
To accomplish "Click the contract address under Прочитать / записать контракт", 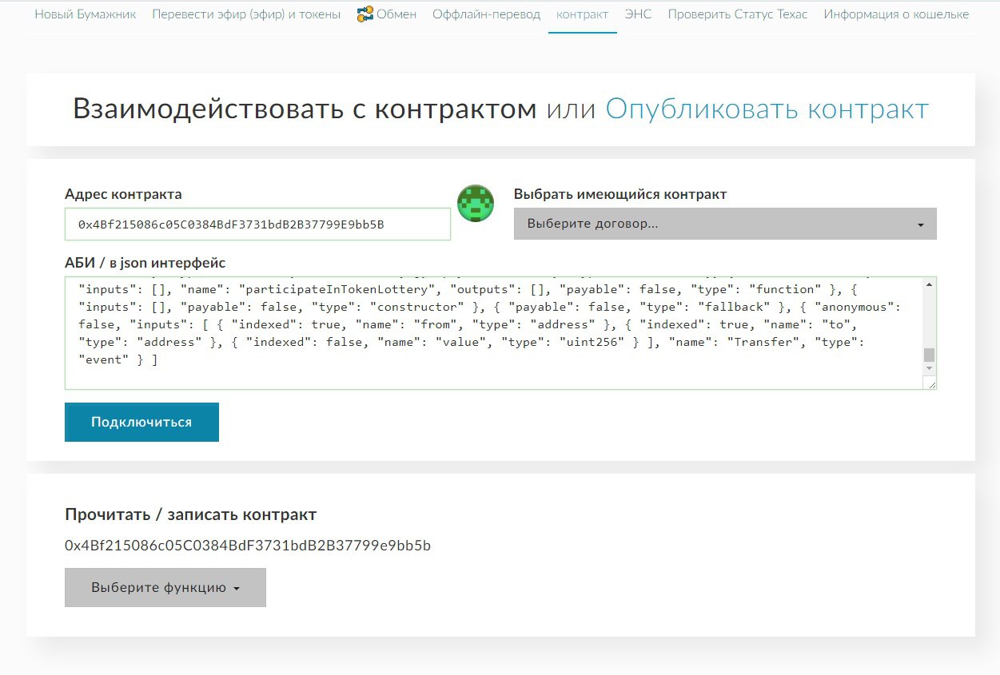I will (248, 546).
